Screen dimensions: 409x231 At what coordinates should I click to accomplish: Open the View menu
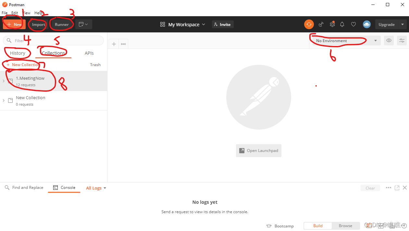(26, 13)
